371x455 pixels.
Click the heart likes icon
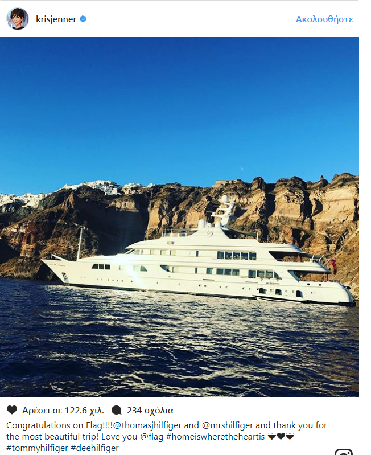click(12, 410)
